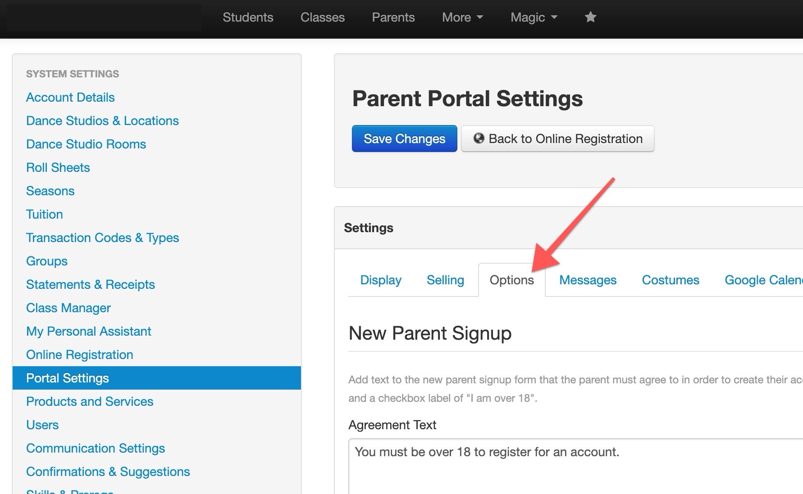Click into the Agreement Text field
Screen dimensions: 803x494
(575, 466)
